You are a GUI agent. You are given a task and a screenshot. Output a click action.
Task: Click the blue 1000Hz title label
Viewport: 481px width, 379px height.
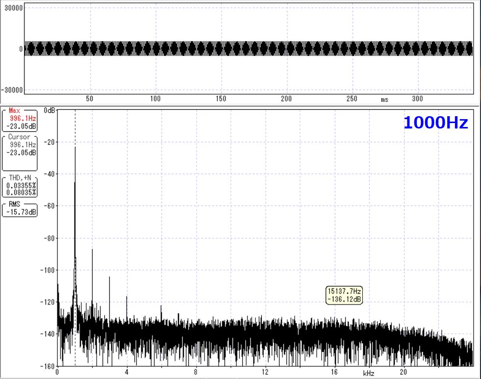tap(435, 123)
